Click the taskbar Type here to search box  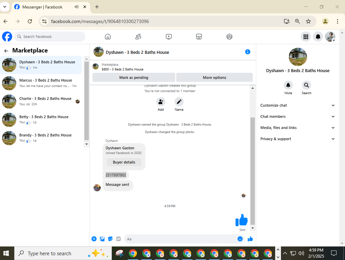63,254
